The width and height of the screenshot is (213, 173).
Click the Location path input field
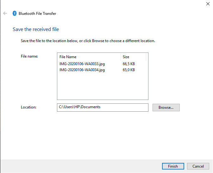pos(103,108)
